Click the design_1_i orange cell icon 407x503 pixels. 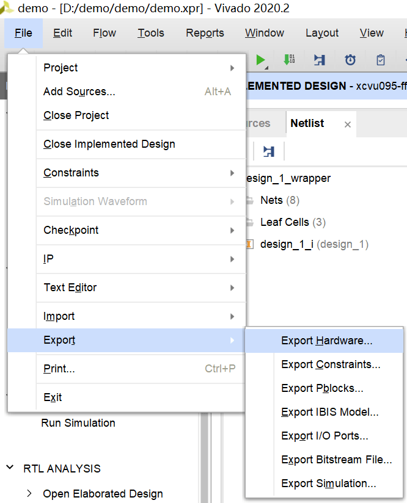pos(249,244)
